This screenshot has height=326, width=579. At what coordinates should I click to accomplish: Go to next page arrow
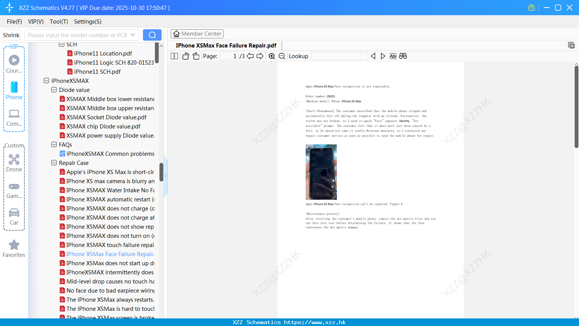(x=260, y=56)
